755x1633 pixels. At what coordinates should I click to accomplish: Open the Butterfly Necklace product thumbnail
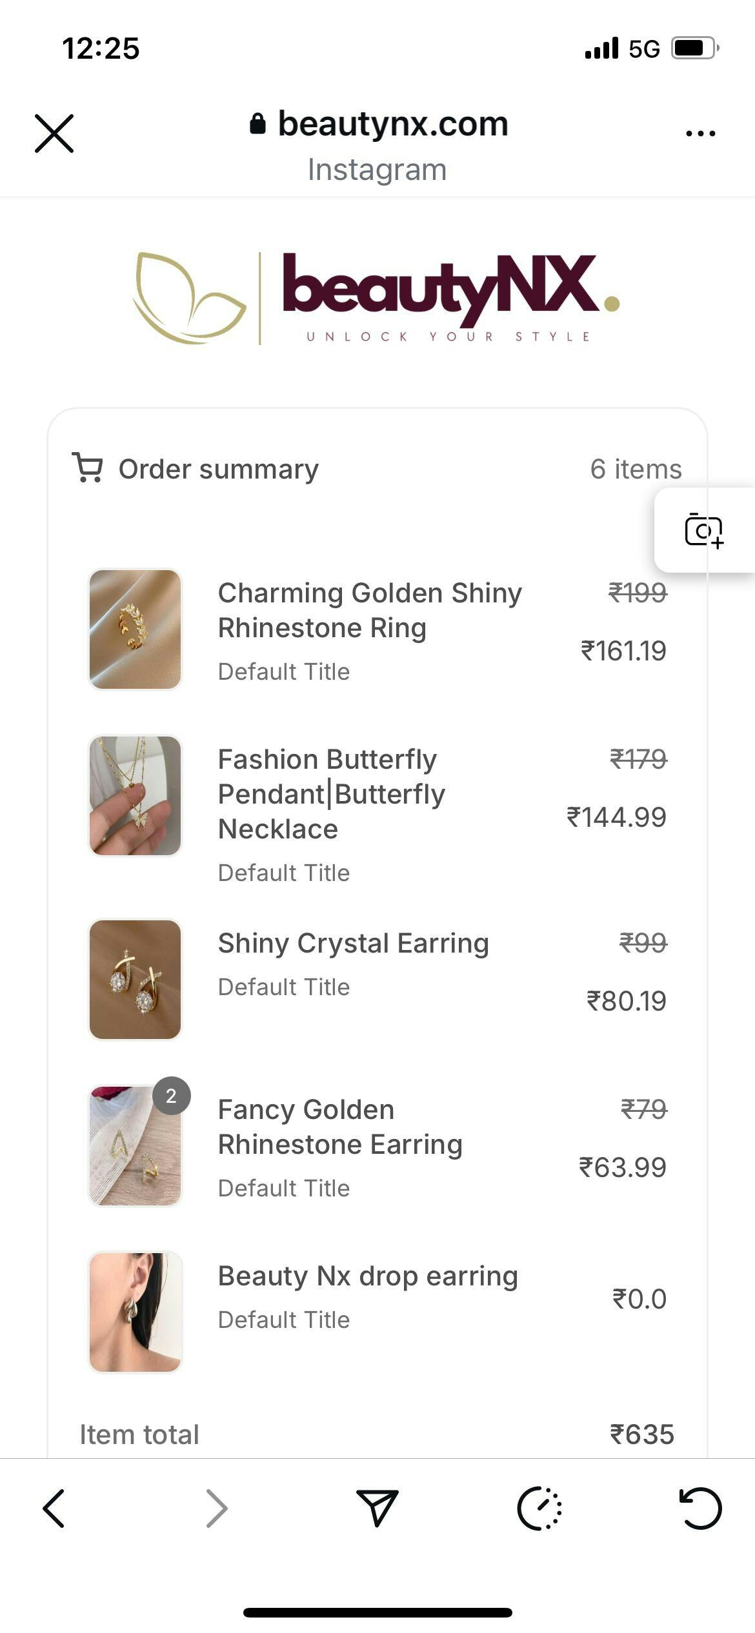(135, 796)
